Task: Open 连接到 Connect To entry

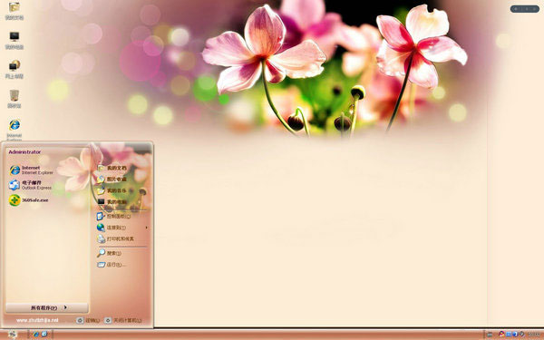Action: click(x=112, y=228)
